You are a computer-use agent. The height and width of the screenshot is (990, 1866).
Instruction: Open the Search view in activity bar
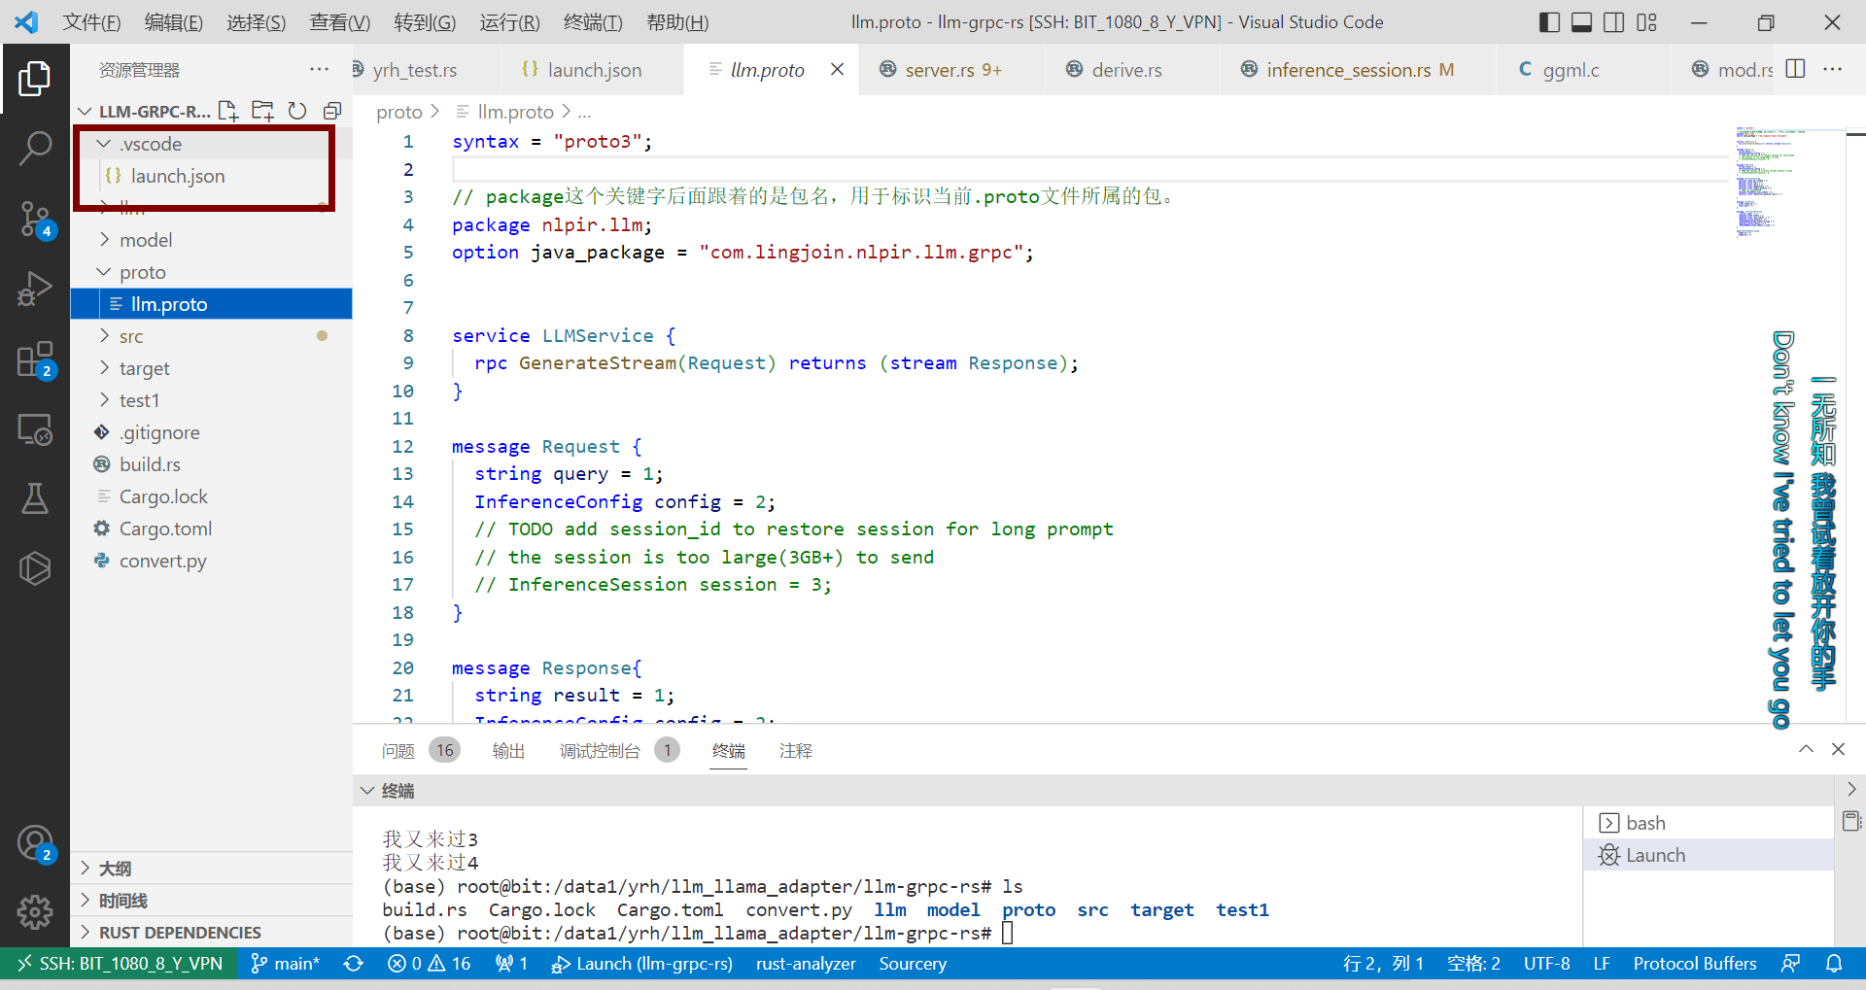pyautogui.click(x=35, y=149)
